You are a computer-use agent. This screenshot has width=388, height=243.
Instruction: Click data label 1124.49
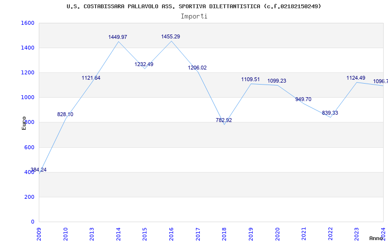pos(356,78)
